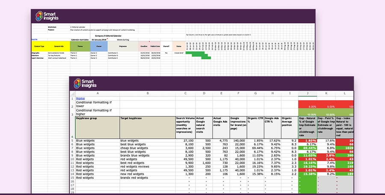Click the green Theme header cell
Screen dimensions: 385x195
[x=80, y=46]
